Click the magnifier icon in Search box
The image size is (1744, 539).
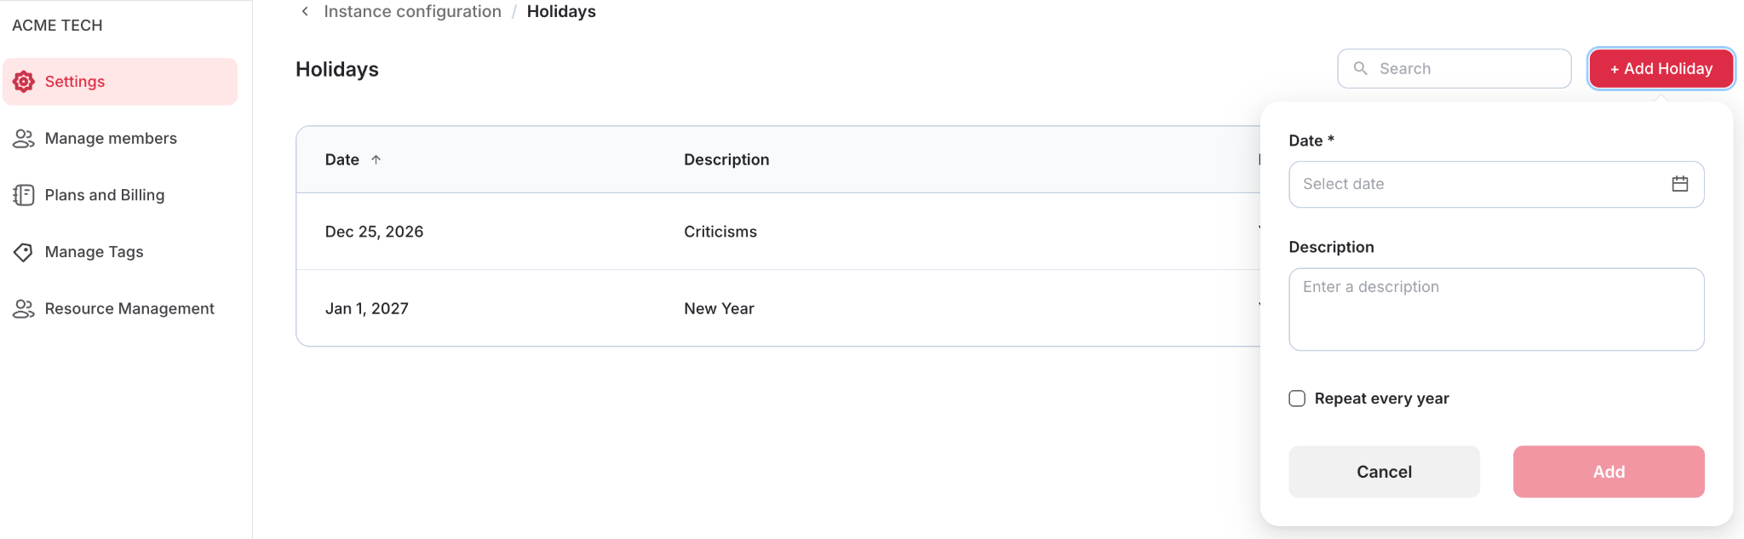pos(1361,68)
